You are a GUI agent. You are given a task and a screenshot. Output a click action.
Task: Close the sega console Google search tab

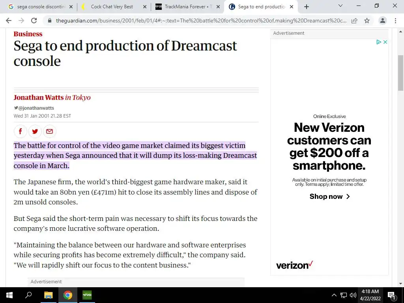[71, 7]
